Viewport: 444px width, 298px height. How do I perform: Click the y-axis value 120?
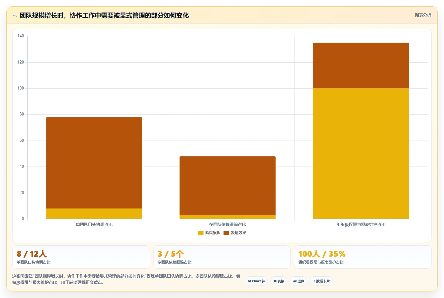tap(21, 62)
